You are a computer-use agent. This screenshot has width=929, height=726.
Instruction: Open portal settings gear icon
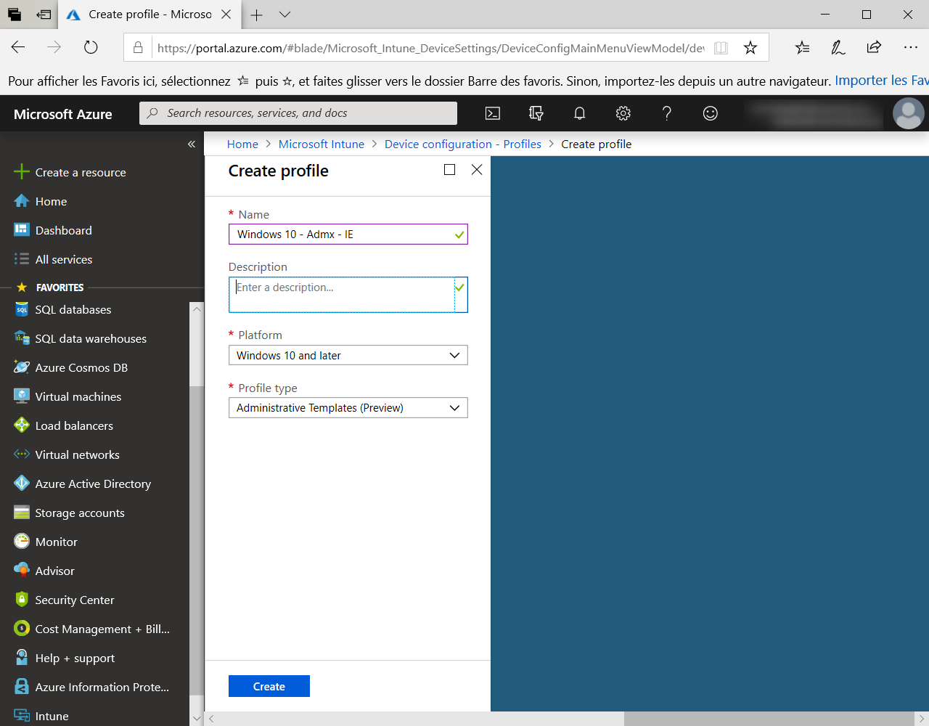[x=623, y=113]
